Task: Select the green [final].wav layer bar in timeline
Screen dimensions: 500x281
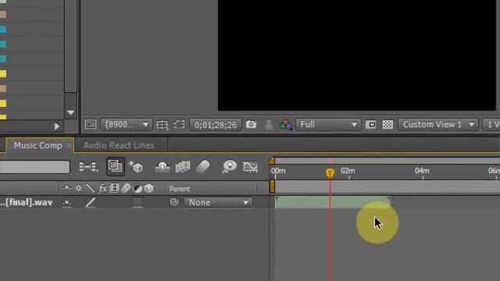Action: coord(333,203)
